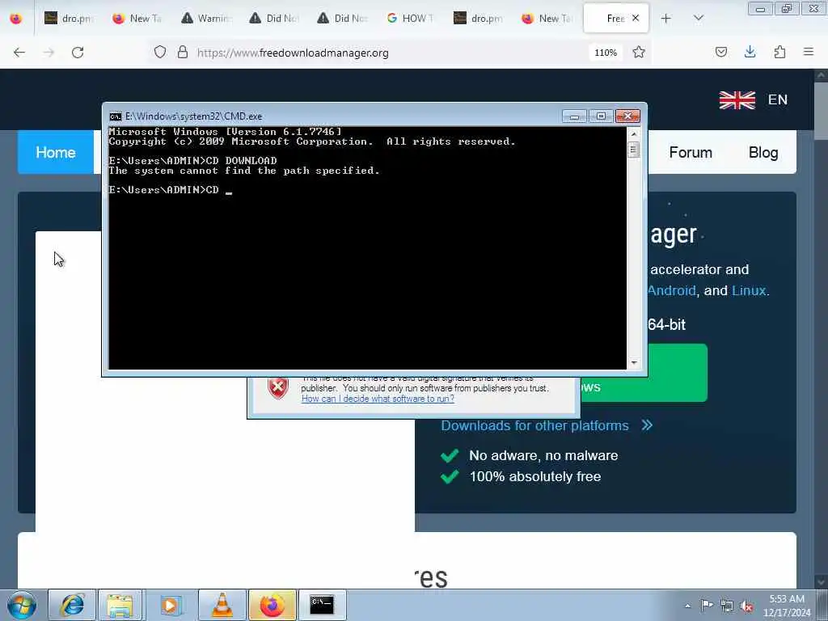Follow the Android platform link

[x=672, y=290]
